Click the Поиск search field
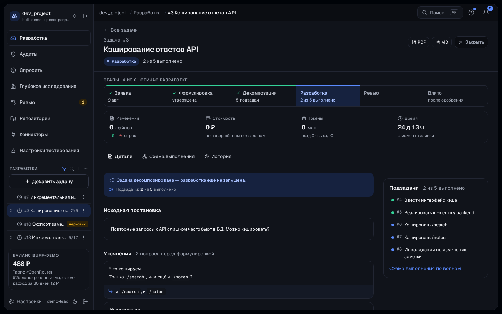 click(x=440, y=13)
